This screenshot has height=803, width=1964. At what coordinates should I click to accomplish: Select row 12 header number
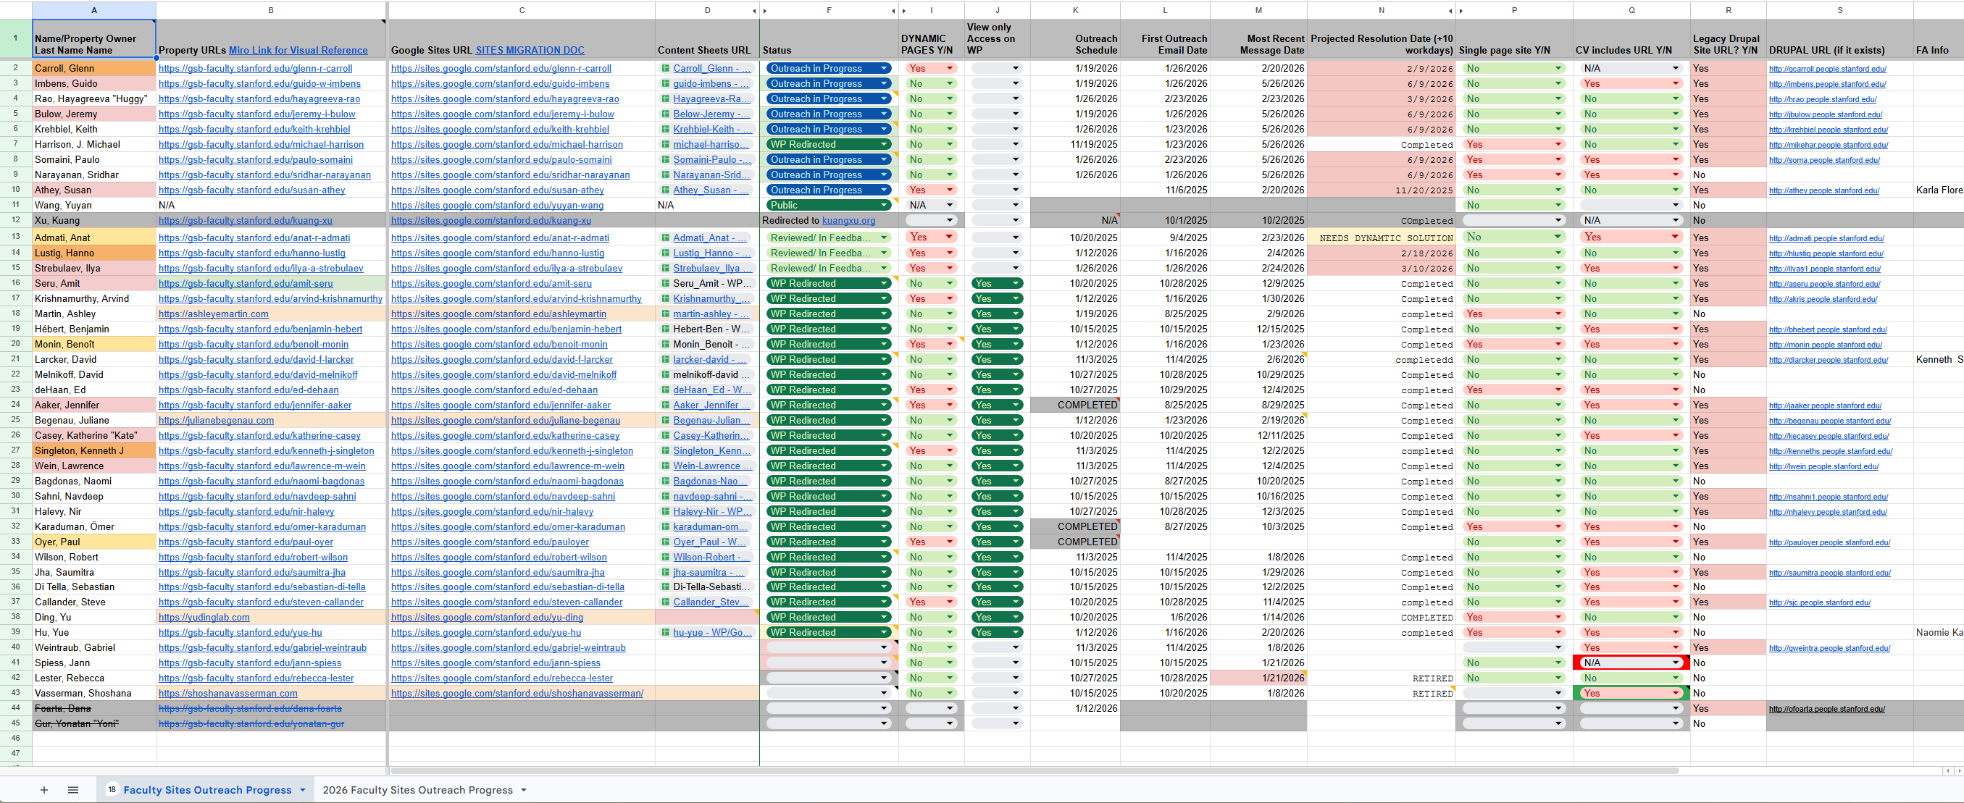(15, 221)
